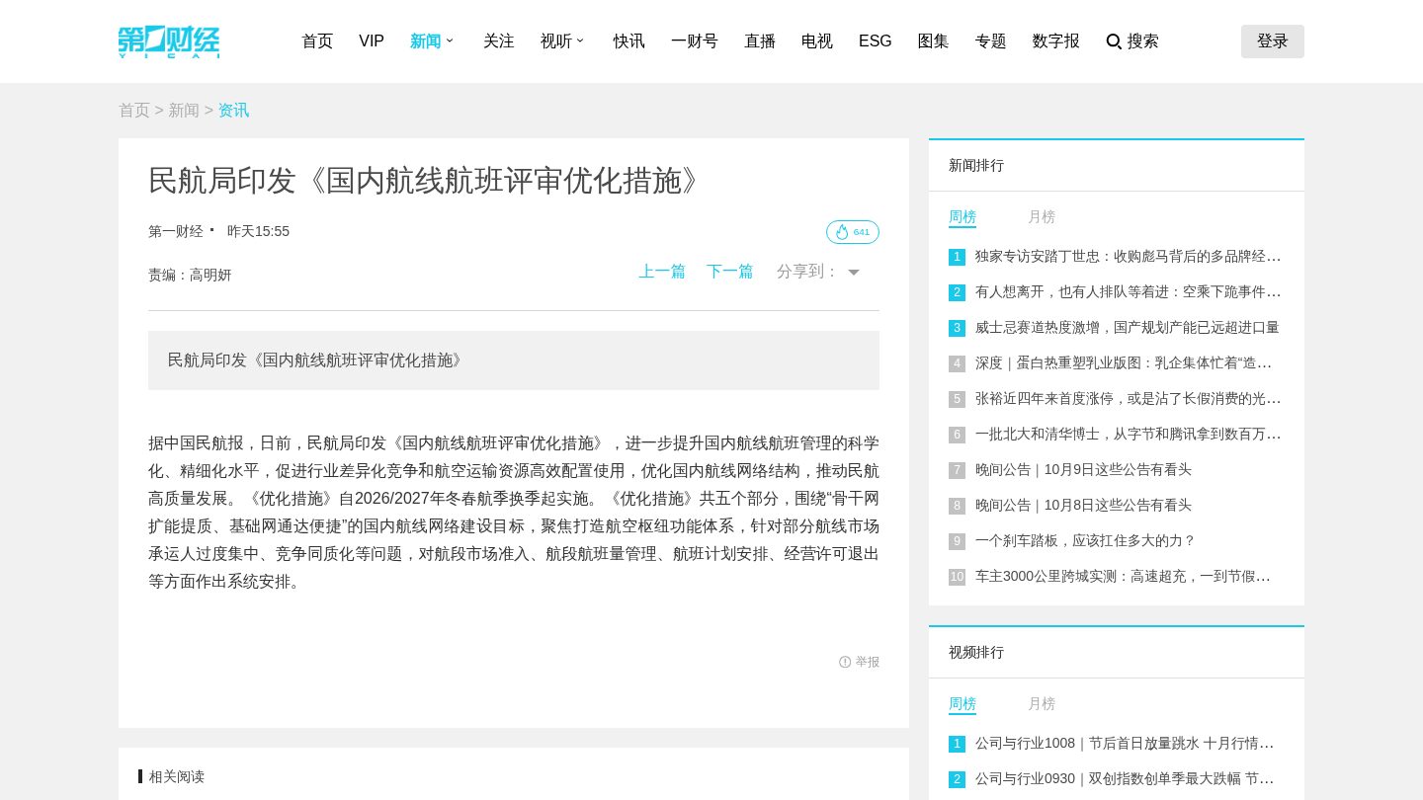
Task: Click the 视频排行 panel heading
Action: point(976,652)
